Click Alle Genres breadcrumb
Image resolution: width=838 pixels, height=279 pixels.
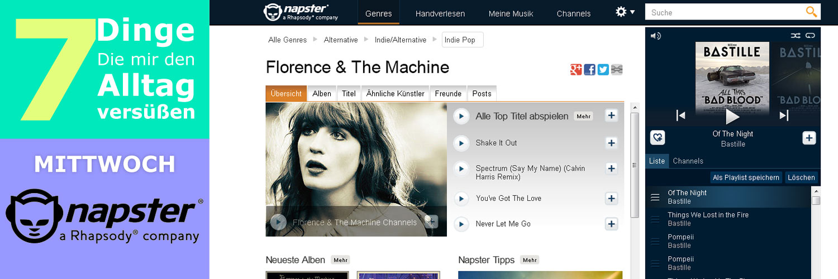(x=288, y=40)
